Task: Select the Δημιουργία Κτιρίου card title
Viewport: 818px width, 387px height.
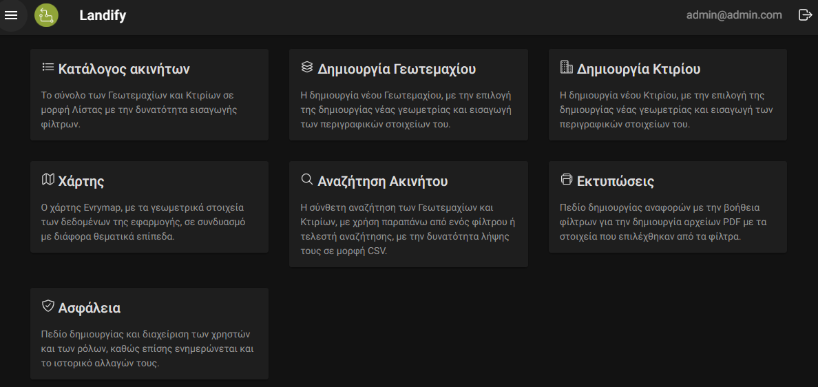Action: pyautogui.click(x=638, y=69)
